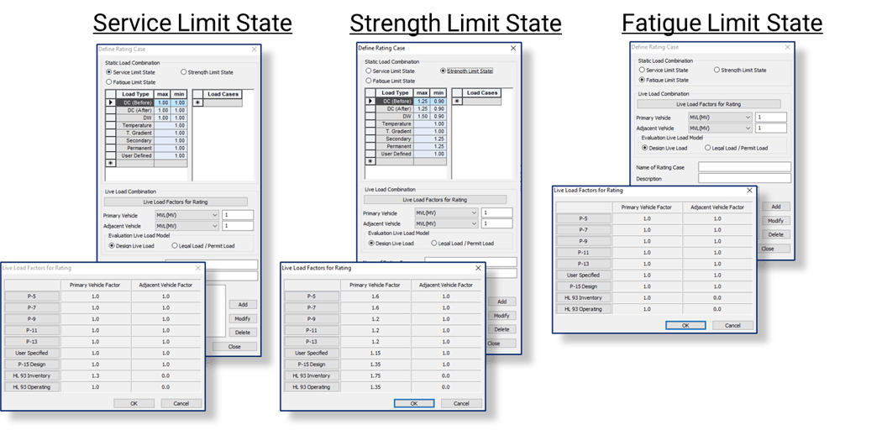Open Primary Vehicle dropdown in Service panel

point(213,215)
